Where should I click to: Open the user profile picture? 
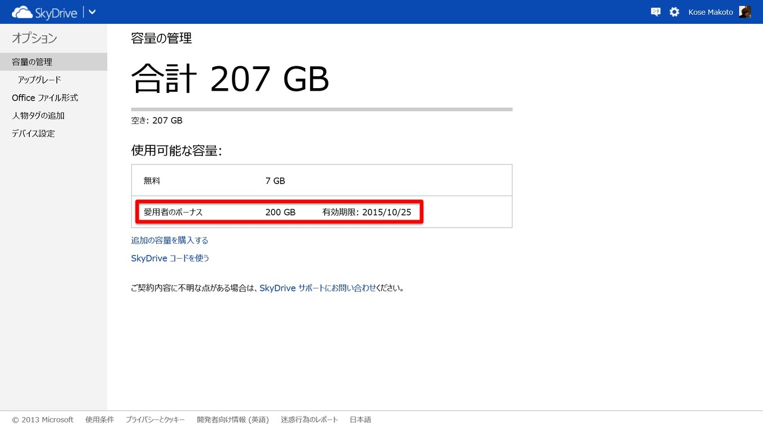point(745,12)
